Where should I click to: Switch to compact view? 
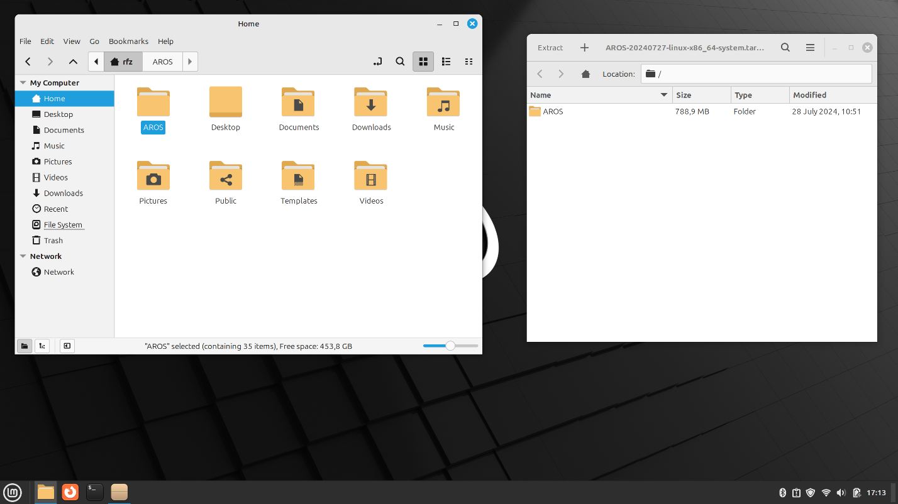pos(468,62)
